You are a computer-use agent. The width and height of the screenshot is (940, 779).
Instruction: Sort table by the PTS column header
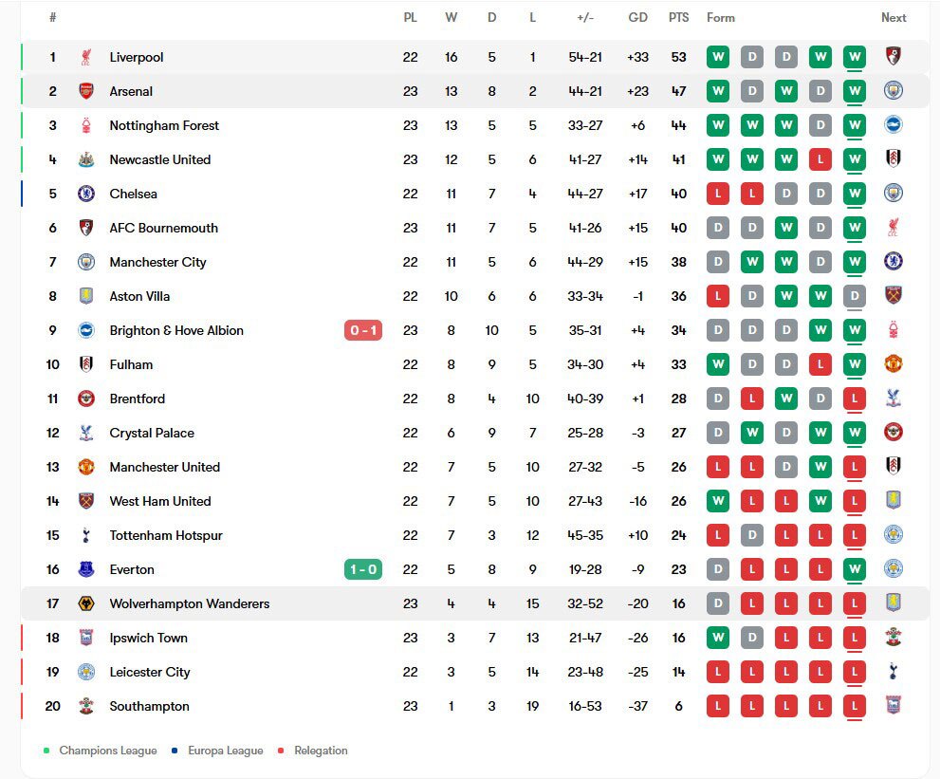[678, 18]
